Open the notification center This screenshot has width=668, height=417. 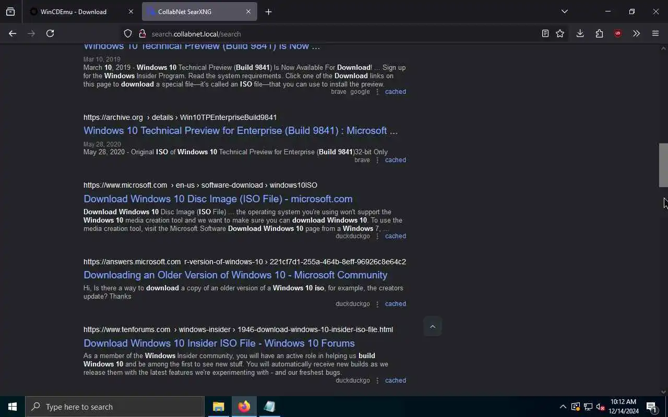click(652, 407)
